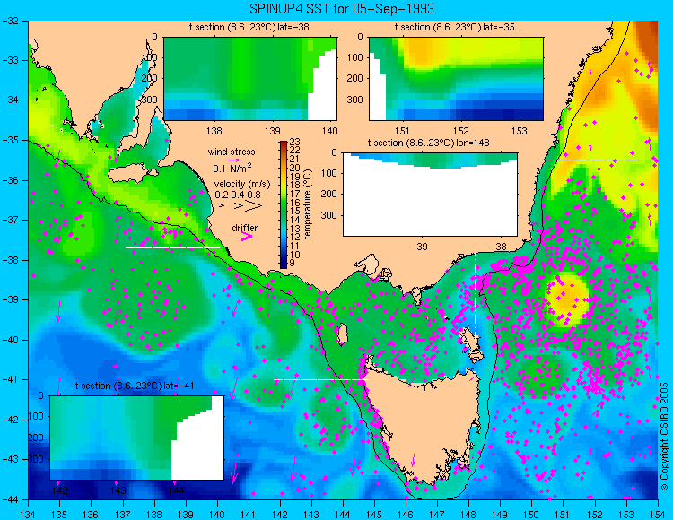Click the '0.2 0.4 0.8' velocity scale values
Viewport: 673px width, 520px height.
238,195
